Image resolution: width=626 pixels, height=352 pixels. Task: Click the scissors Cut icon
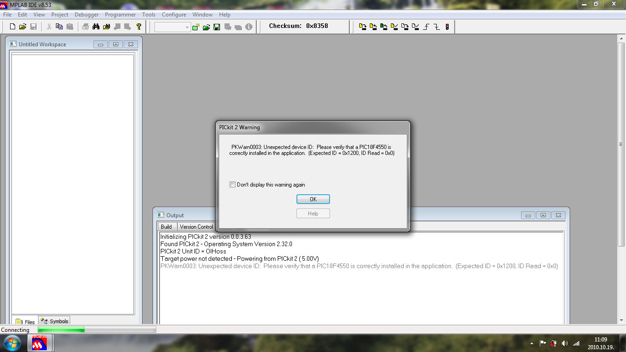point(49,27)
